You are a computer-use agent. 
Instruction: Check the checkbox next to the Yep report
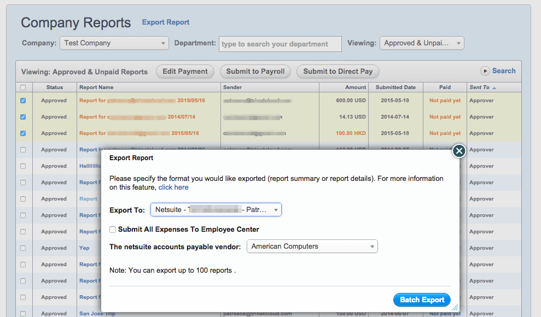click(23, 248)
